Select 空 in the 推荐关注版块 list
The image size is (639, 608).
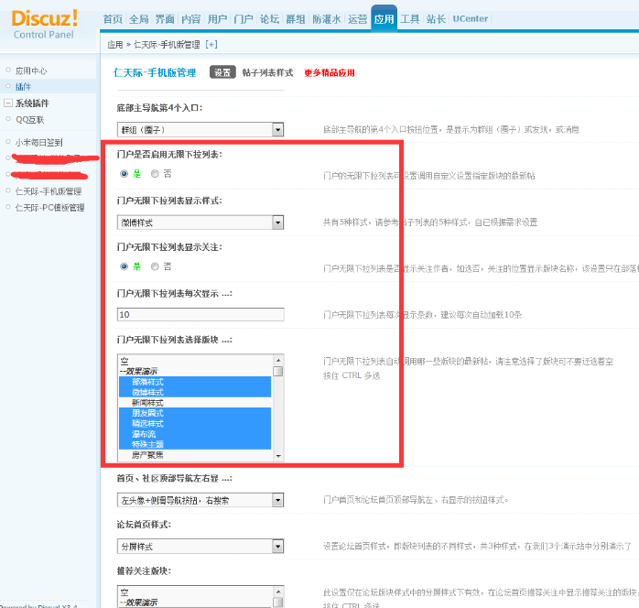click(195, 592)
